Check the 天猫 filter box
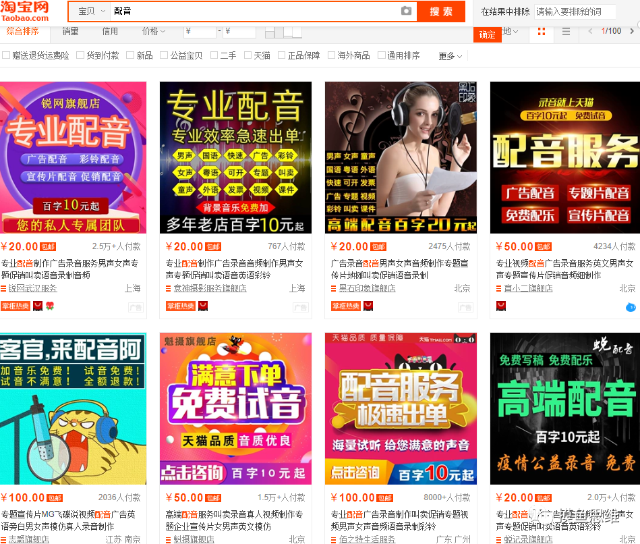Viewport: 640px width, 544px height. click(248, 55)
